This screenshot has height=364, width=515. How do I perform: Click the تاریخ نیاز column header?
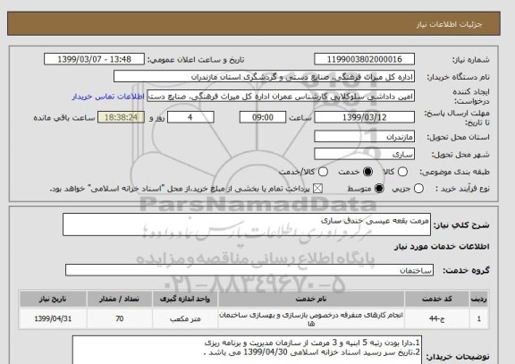[53, 299]
